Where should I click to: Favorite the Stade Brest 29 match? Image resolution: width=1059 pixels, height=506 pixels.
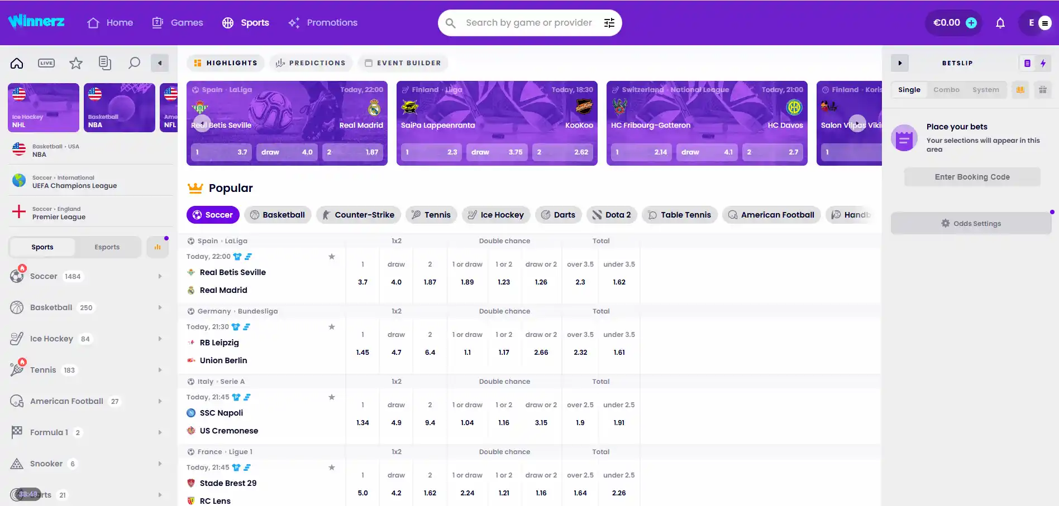point(332,468)
